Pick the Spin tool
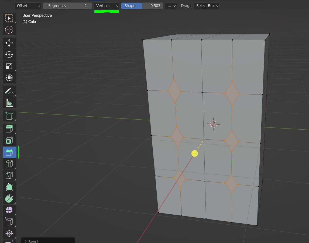Image resolution: width=309 pixels, height=243 pixels. pos(9,199)
